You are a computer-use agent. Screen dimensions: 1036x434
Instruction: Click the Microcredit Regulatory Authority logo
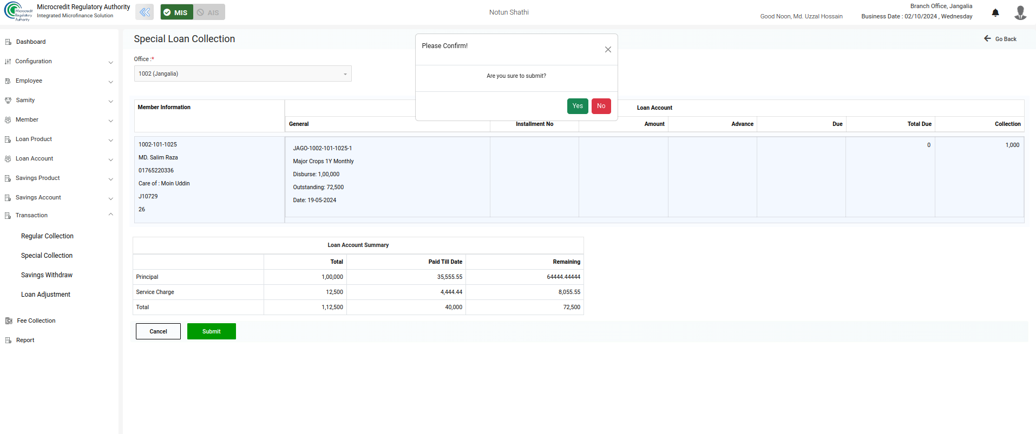(x=18, y=11)
